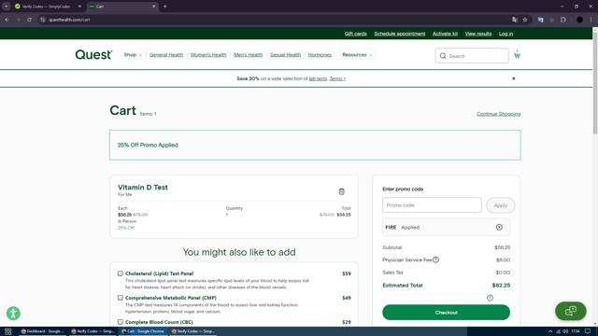
Task: View site information icon in address bar
Action: pyautogui.click(x=42, y=20)
